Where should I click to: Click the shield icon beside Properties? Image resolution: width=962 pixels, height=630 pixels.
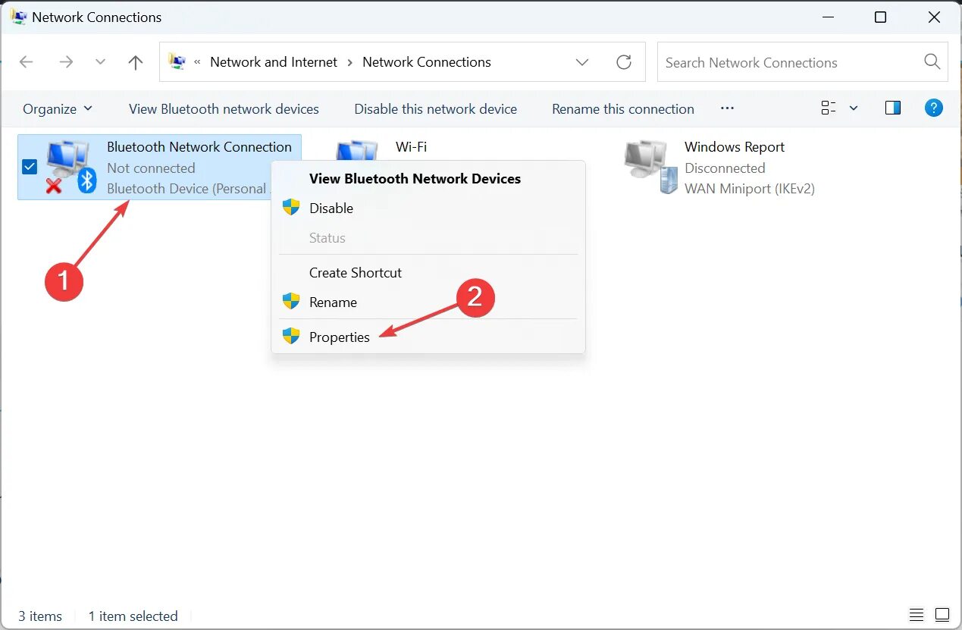(291, 336)
